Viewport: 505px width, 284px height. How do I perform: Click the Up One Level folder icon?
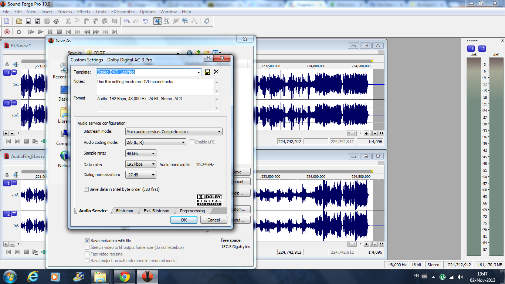(x=198, y=53)
